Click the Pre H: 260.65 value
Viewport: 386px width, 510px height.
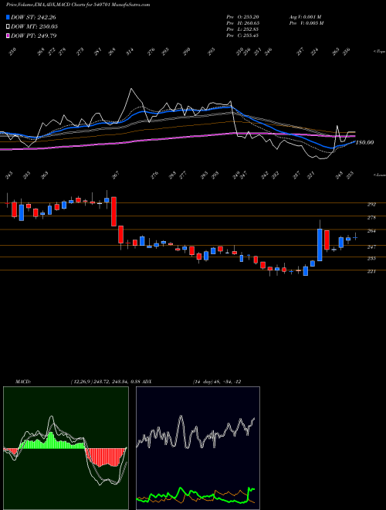coord(242,23)
